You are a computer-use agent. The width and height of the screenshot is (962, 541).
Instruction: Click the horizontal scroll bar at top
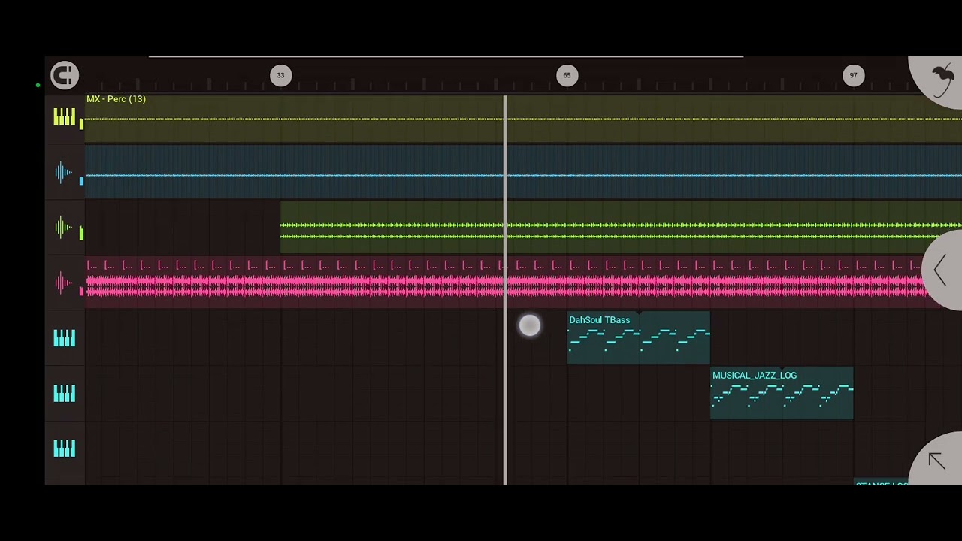click(x=446, y=56)
